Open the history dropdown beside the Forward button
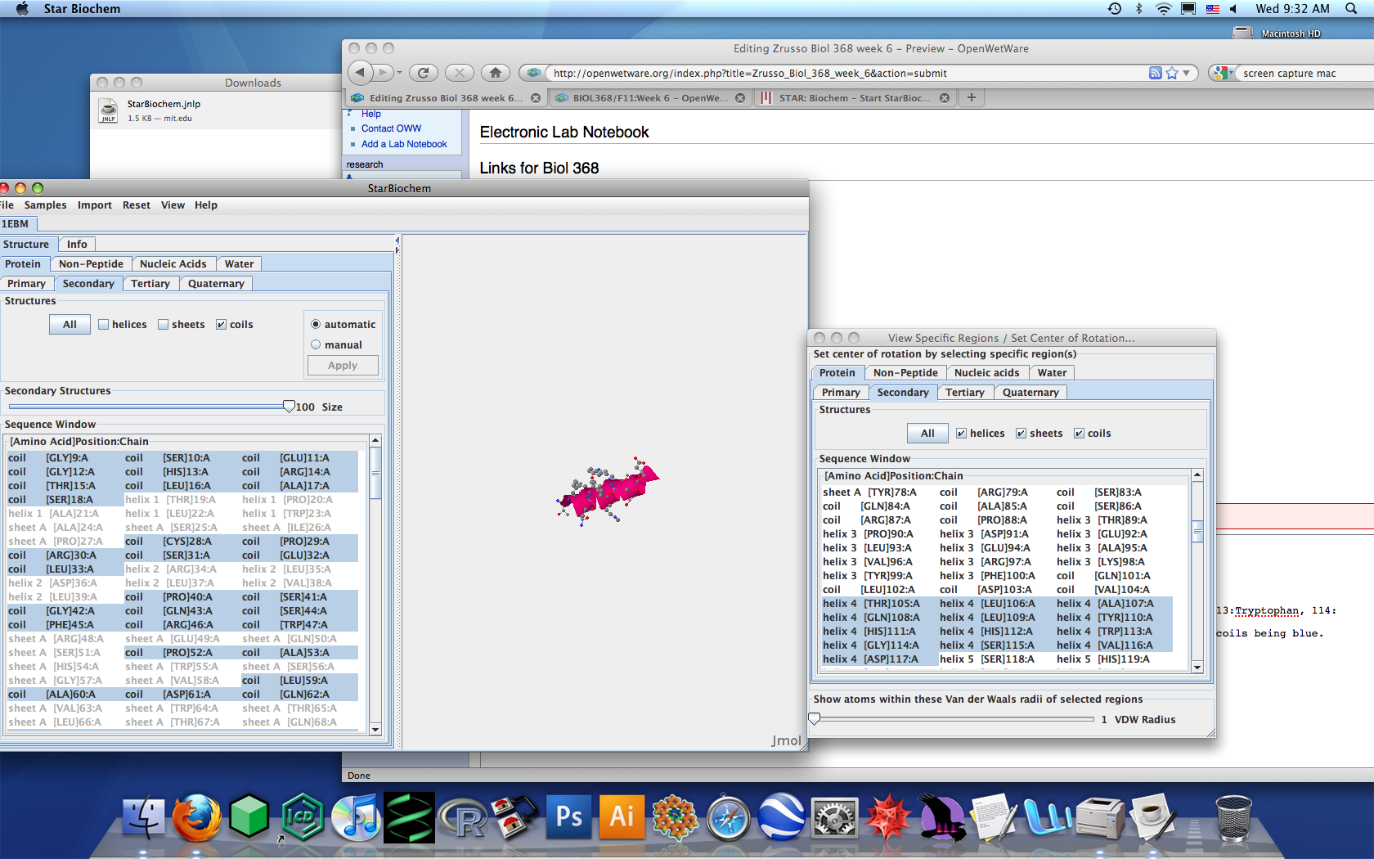The height and width of the screenshot is (859, 1374). point(399,73)
